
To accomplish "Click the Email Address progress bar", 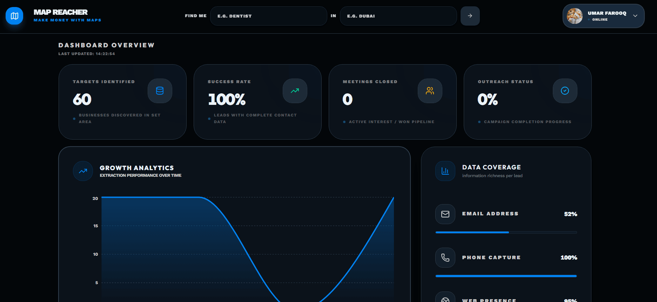I will pyautogui.click(x=506, y=232).
